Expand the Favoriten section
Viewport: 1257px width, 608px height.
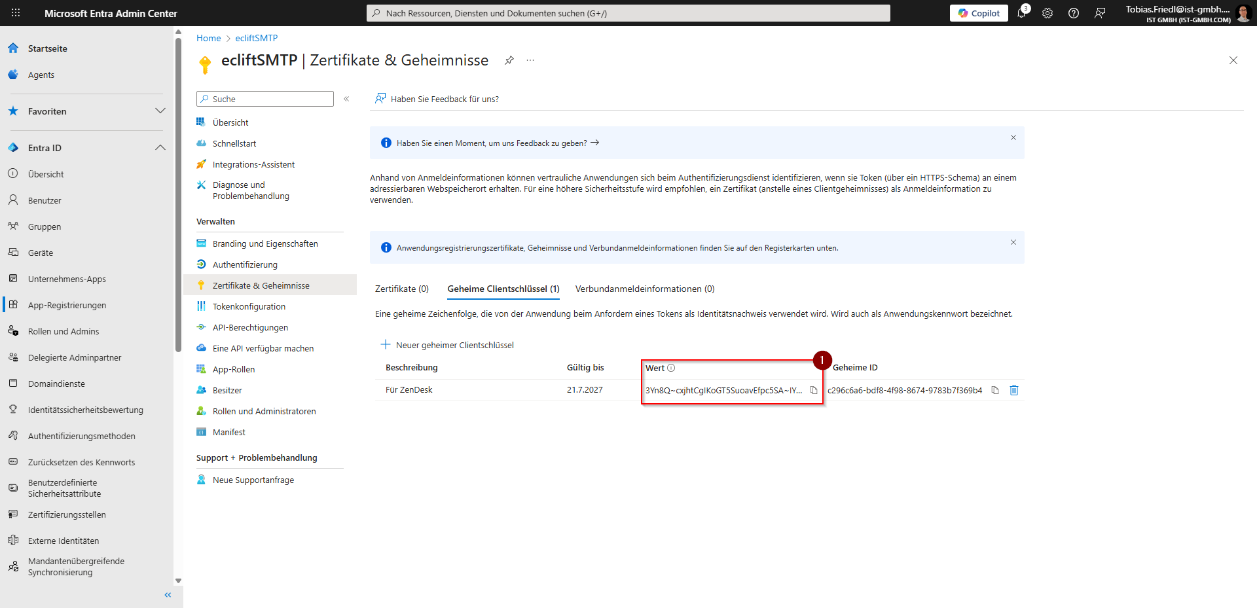[x=160, y=111]
